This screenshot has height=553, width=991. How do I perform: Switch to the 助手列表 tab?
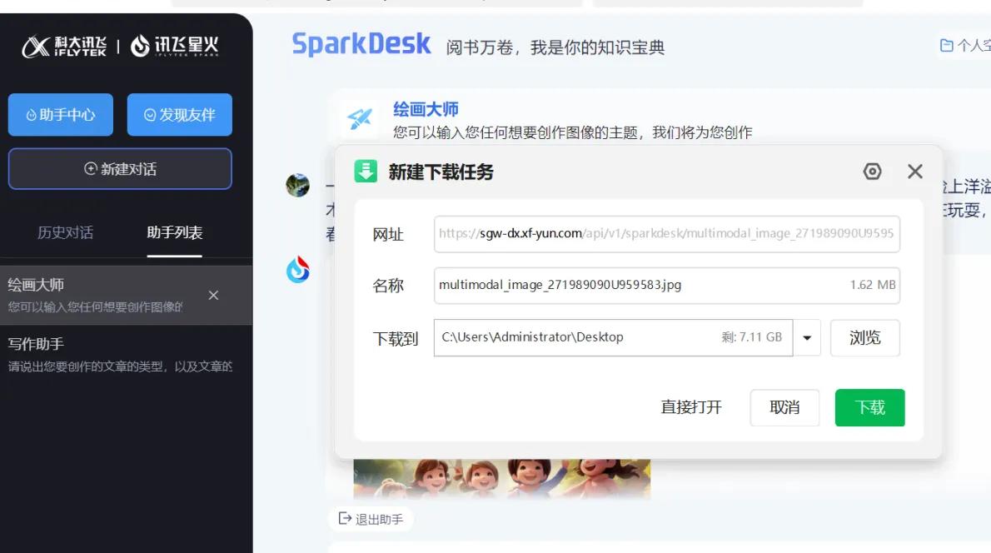[174, 233]
